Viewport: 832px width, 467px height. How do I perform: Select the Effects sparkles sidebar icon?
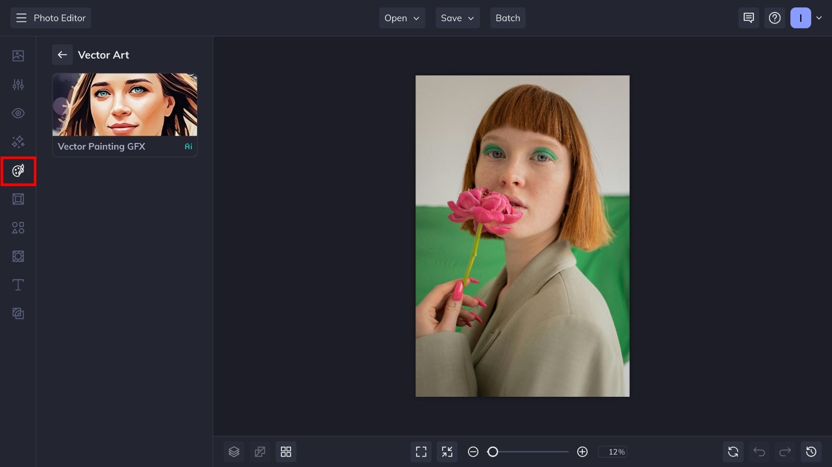click(18, 141)
